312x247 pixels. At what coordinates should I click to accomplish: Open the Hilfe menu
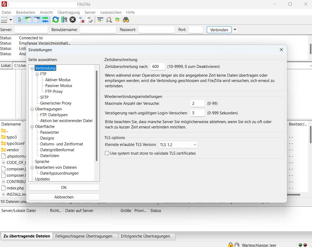pos(130,12)
